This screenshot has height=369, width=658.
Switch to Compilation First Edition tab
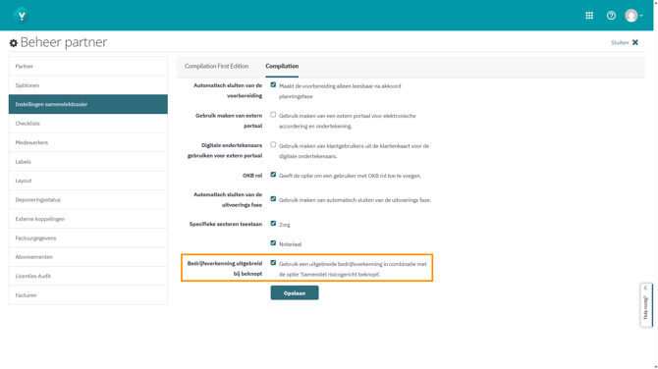pyautogui.click(x=216, y=67)
